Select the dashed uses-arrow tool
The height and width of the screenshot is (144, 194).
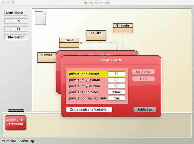16,21
